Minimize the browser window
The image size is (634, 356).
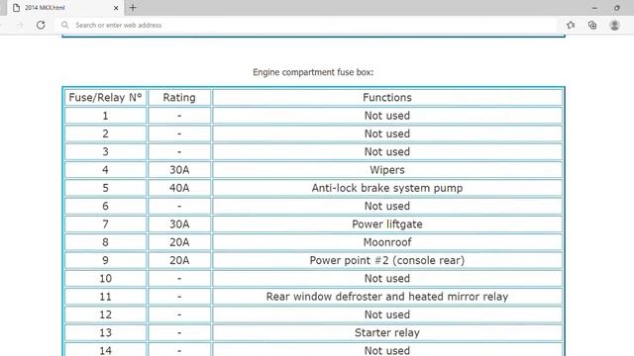pyautogui.click(x=594, y=8)
